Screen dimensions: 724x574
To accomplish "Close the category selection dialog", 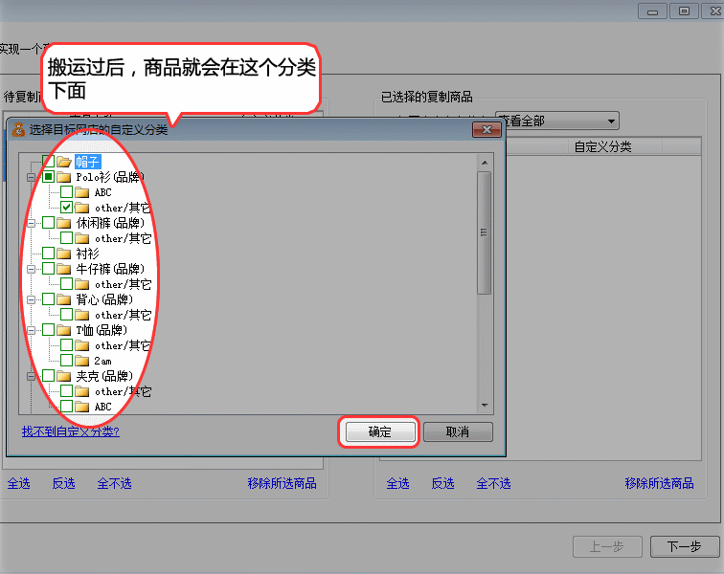I will [486, 130].
